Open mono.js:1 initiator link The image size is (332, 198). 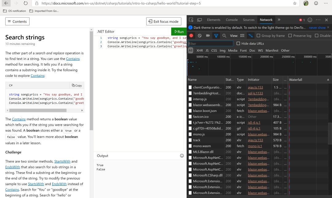pos(255,146)
